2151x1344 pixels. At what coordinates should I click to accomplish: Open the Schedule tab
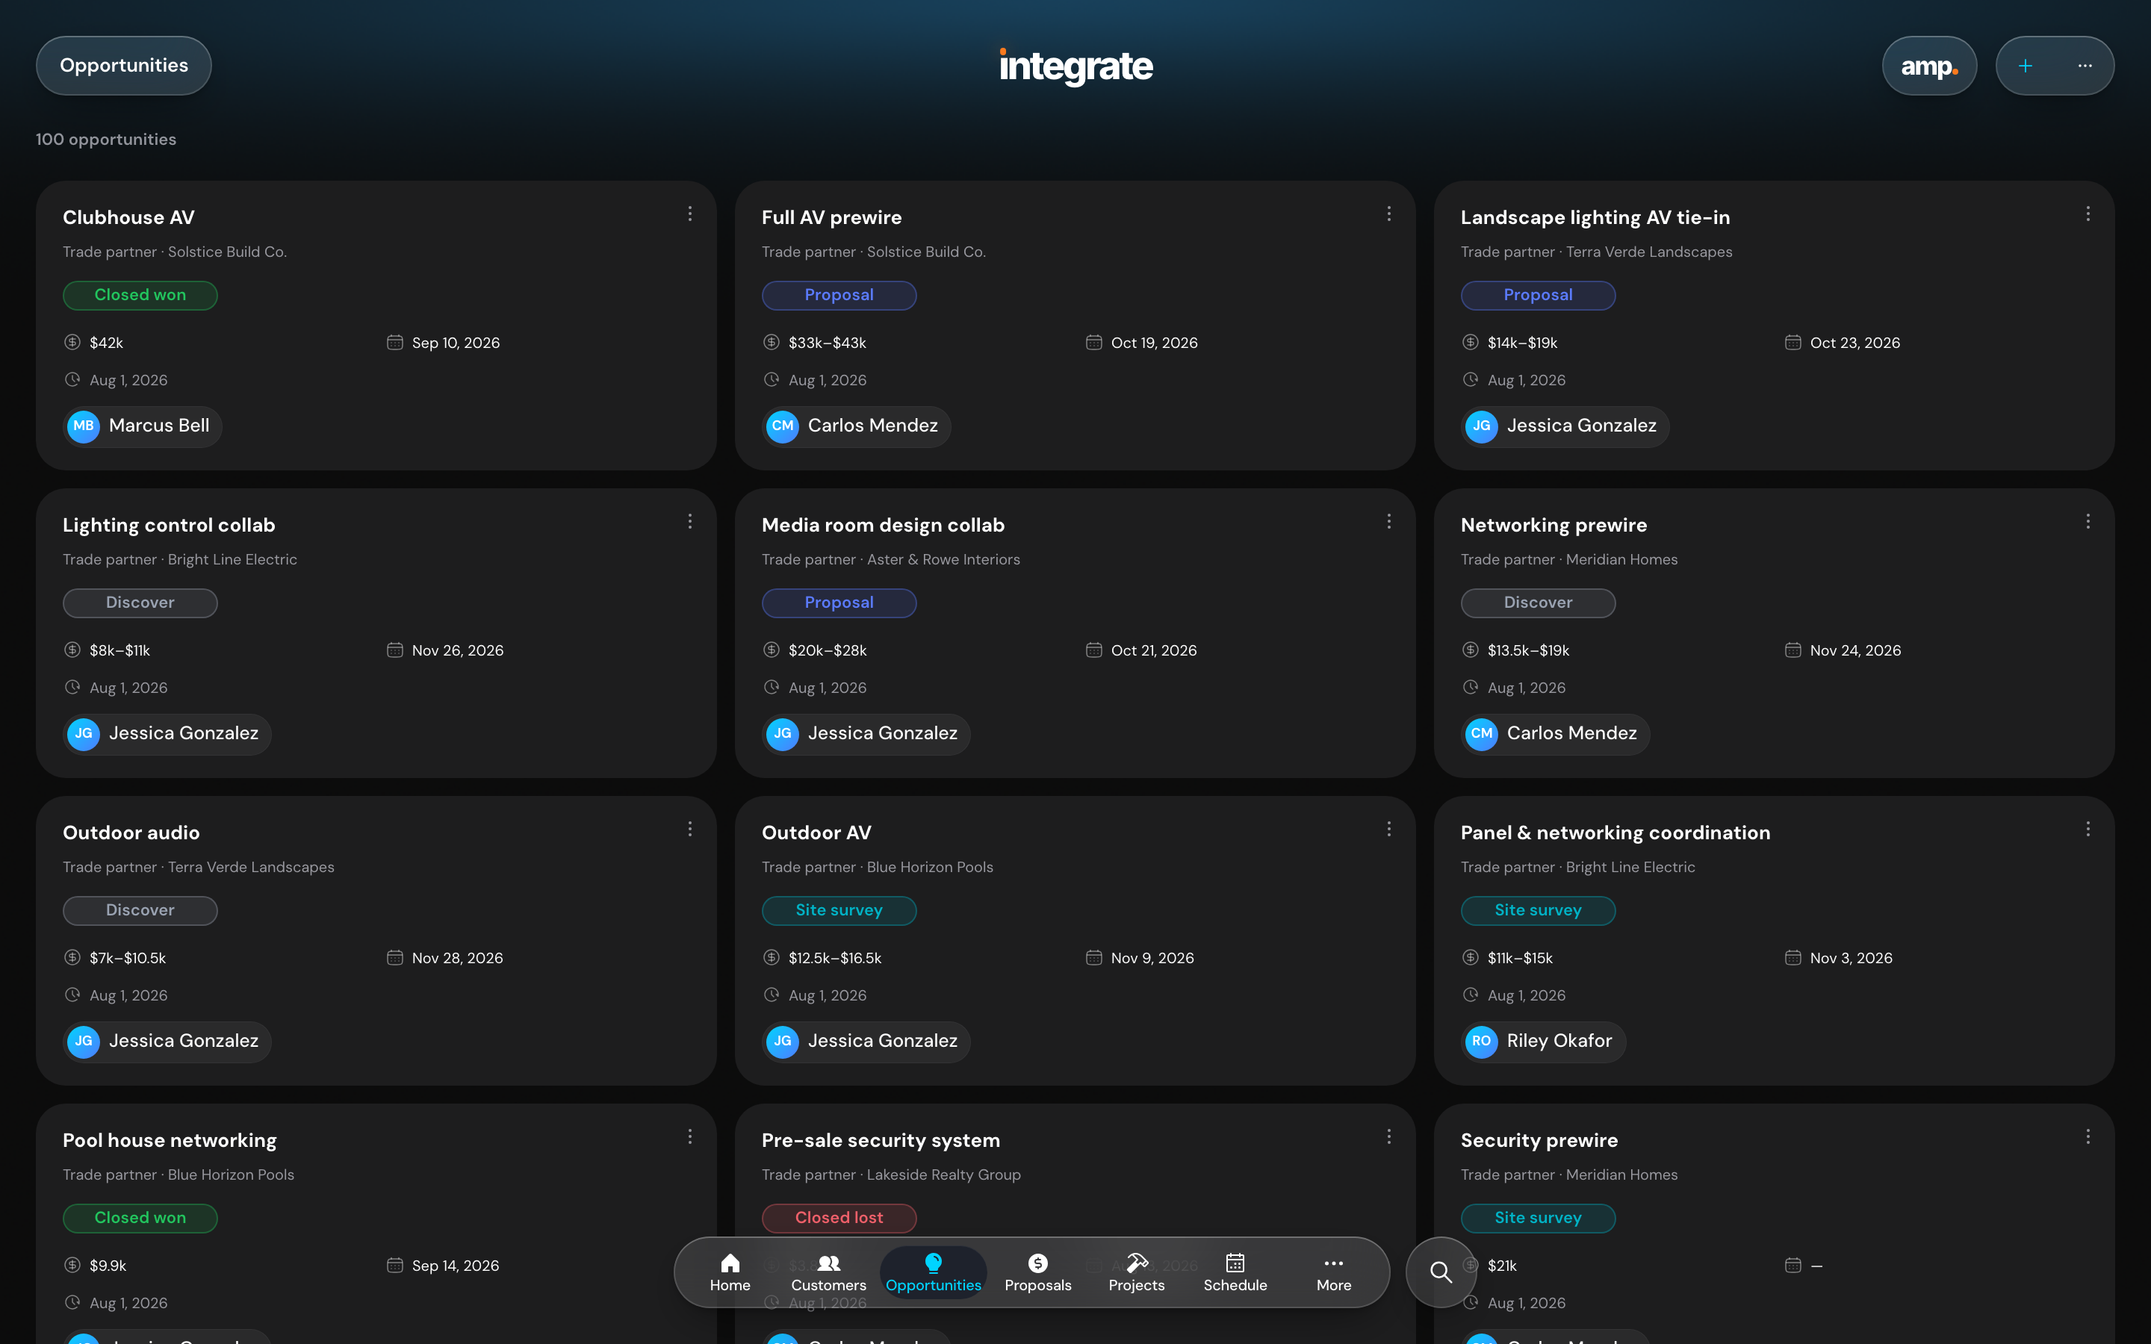[x=1235, y=1273]
